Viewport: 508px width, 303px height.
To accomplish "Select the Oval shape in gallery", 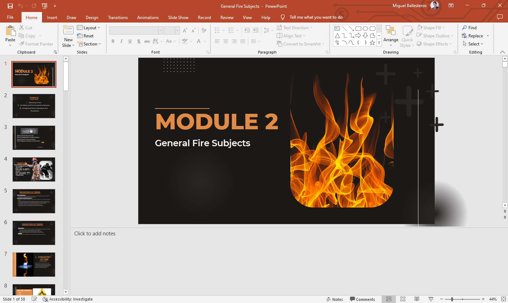I will 365,29.
